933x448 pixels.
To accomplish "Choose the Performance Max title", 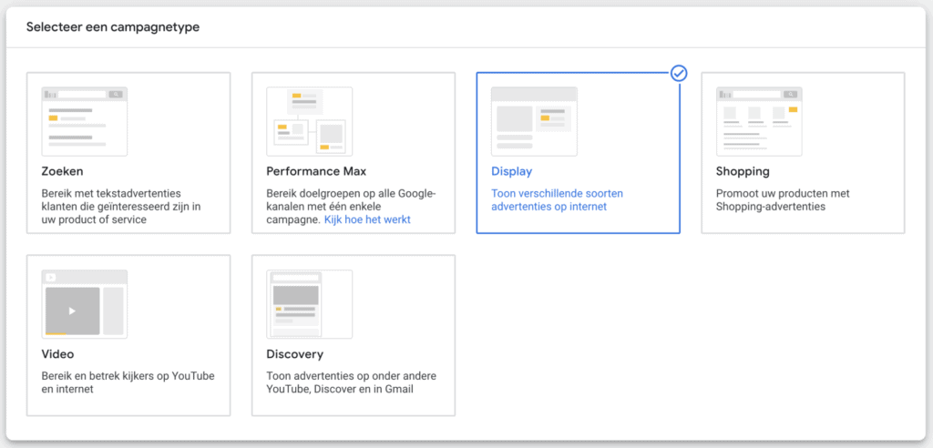I will click(x=316, y=171).
